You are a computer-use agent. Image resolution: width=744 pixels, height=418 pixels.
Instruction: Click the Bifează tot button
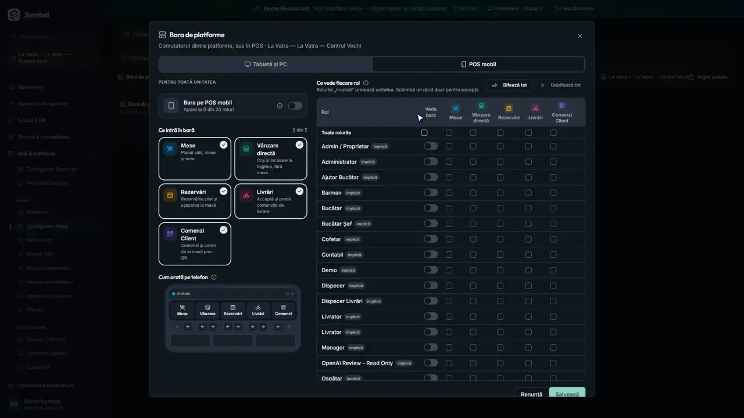tap(509, 85)
